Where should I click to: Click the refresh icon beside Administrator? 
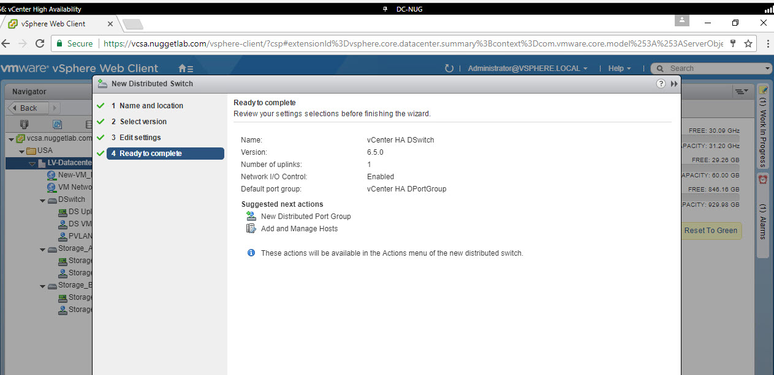pyautogui.click(x=449, y=69)
